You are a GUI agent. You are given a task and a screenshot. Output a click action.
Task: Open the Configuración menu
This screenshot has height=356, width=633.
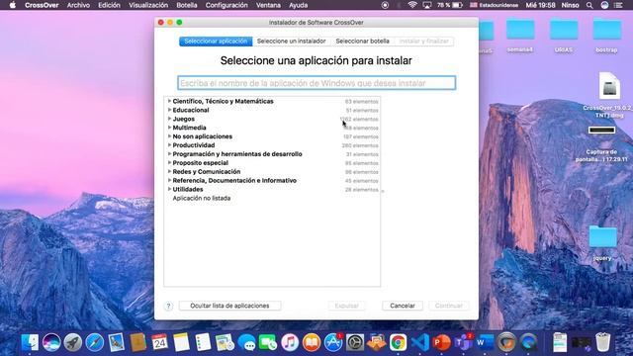(x=226, y=5)
